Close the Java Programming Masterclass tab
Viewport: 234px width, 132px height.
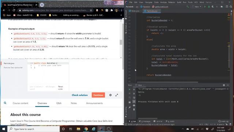[36, 5]
